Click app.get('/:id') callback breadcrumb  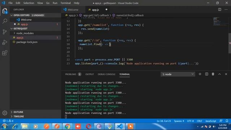coord(94,15)
